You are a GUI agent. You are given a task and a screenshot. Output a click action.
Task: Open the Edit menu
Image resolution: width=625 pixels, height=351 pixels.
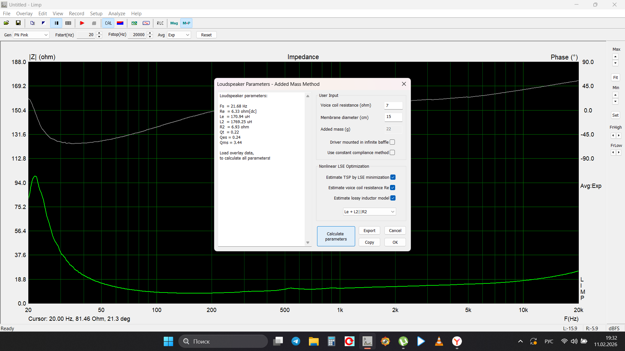tap(43, 13)
